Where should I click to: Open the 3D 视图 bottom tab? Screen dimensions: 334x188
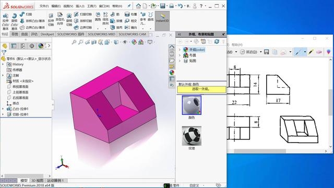(37, 181)
